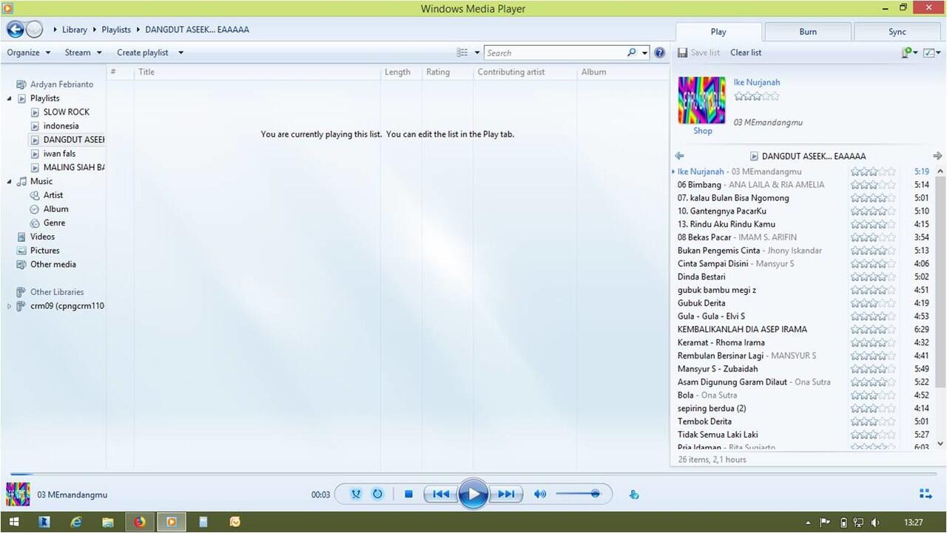Set star rating for Tembok Derita
The image size is (947, 533).
(x=873, y=421)
